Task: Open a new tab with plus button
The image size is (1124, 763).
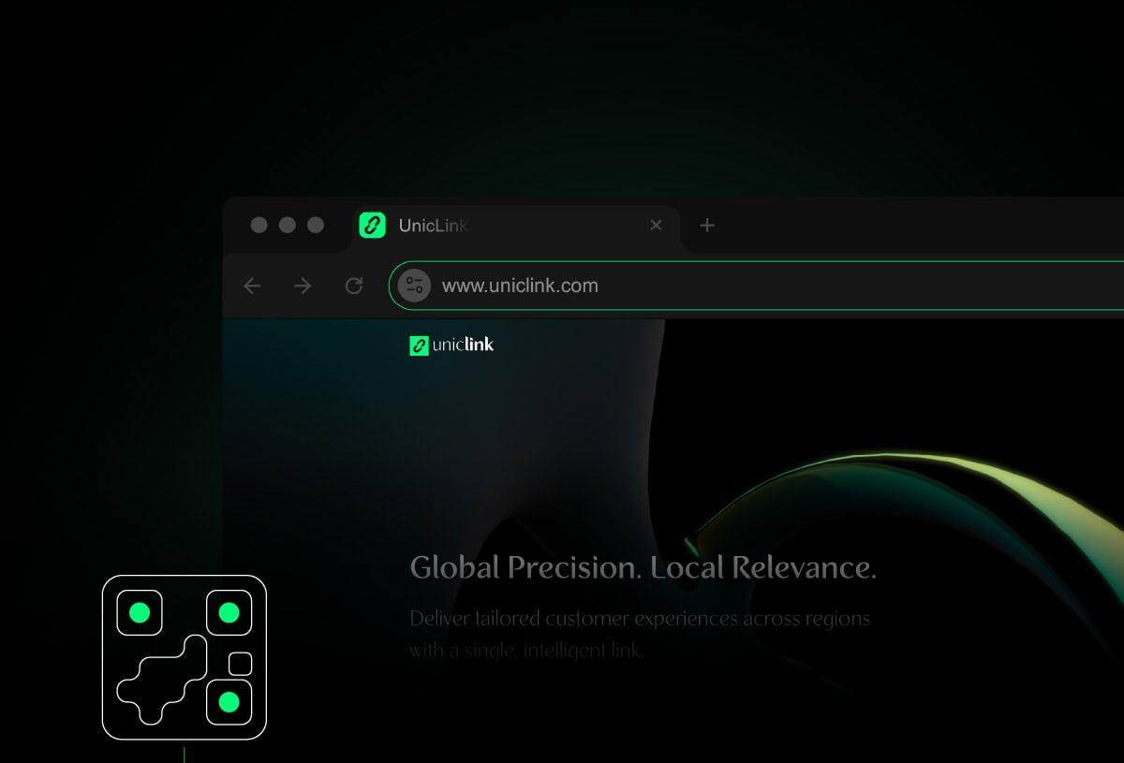Action: point(707,225)
